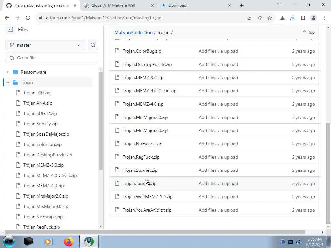Click the page vertical scrollbar thumb
This screenshot has width=331, height=248.
click(328, 173)
